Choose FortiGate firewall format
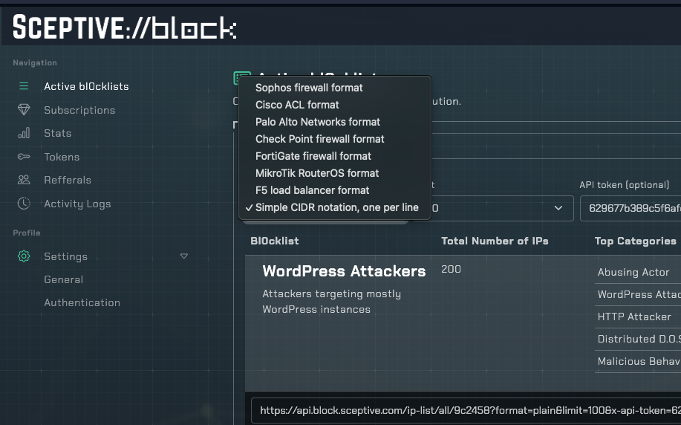Screen dimensions: 681x425 [x=313, y=156]
